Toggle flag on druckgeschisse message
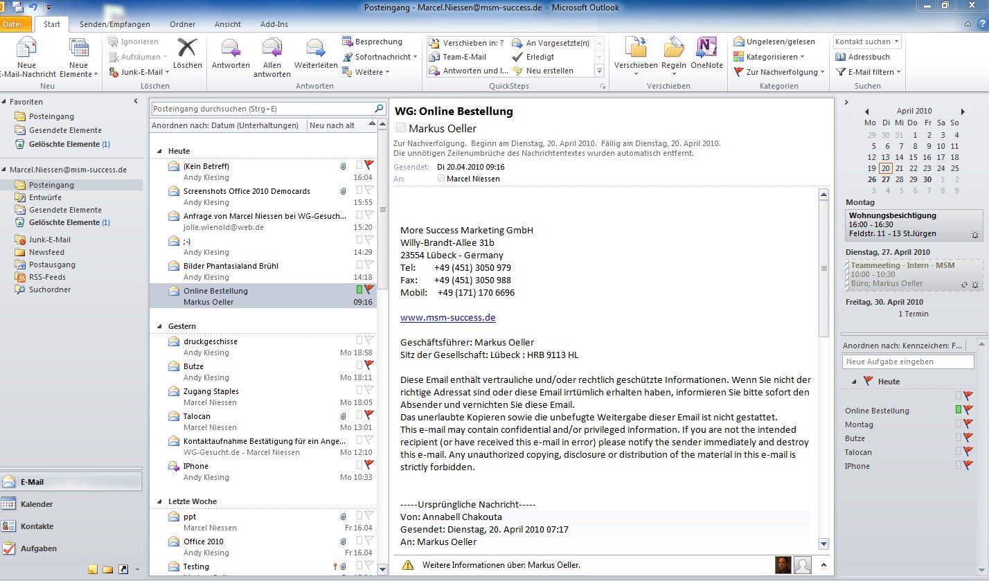989x581 pixels. coord(369,340)
